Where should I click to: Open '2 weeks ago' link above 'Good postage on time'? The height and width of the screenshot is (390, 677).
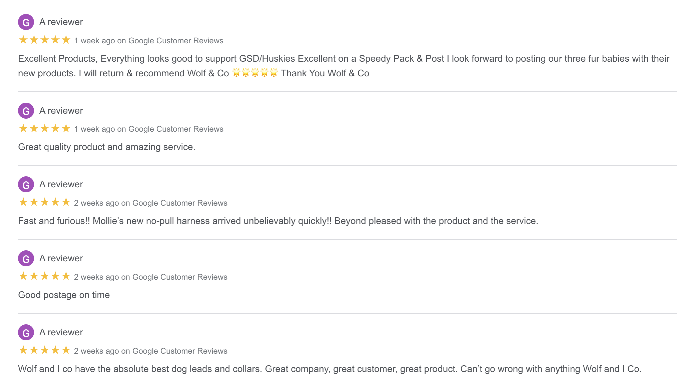(x=151, y=277)
